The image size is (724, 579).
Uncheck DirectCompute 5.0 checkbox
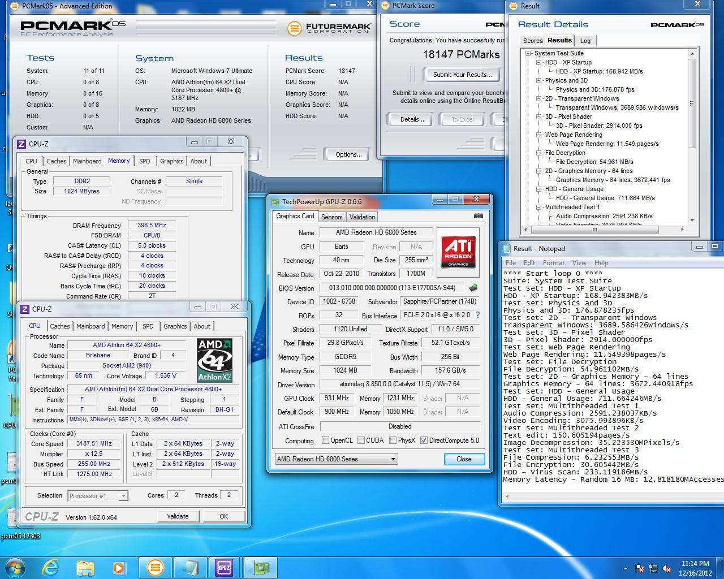pos(424,440)
